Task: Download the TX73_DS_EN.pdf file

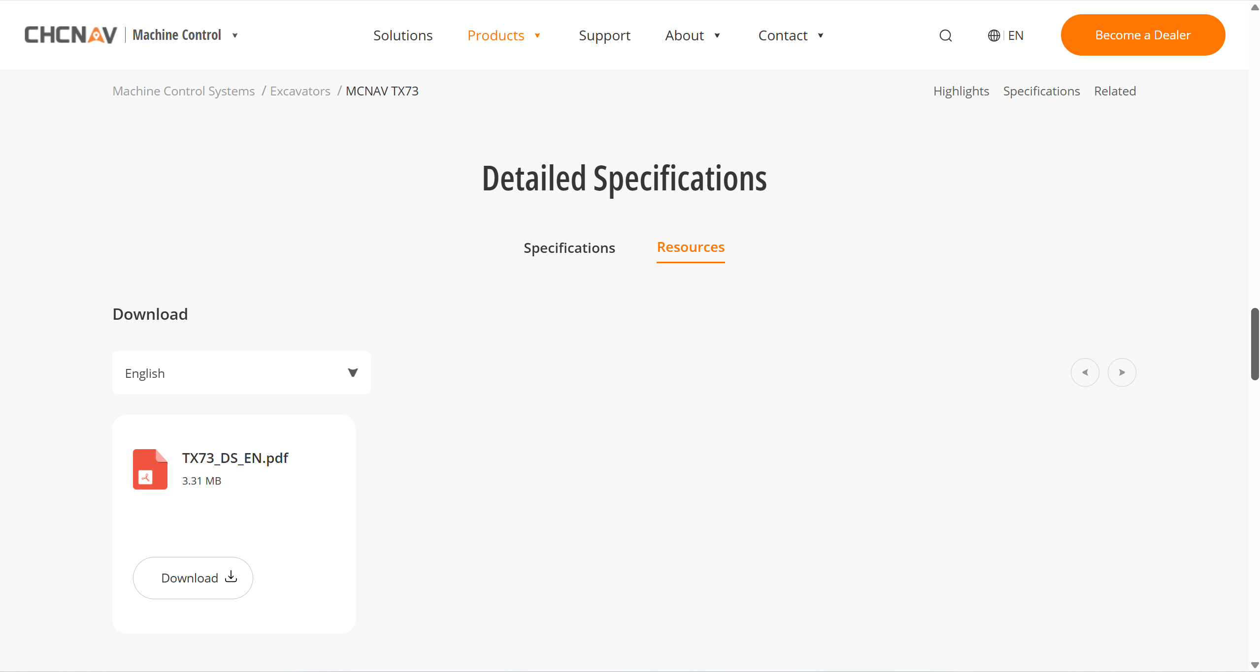Action: tap(193, 578)
